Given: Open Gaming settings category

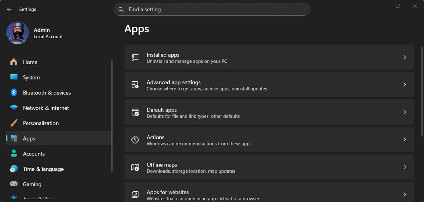Looking at the screenshot, I should point(59,184).
